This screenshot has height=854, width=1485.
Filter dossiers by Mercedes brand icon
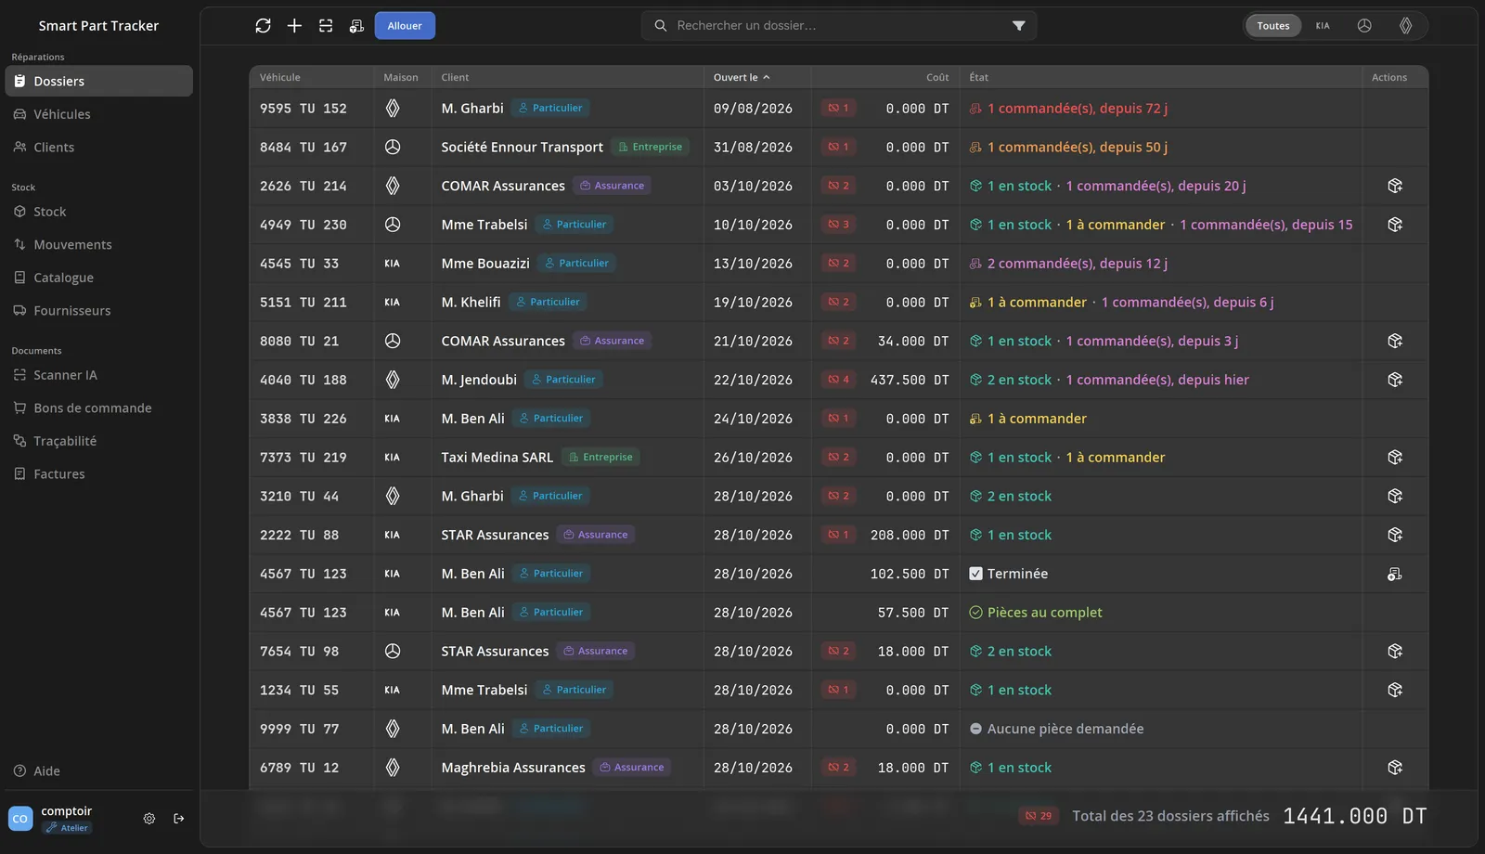(1364, 26)
